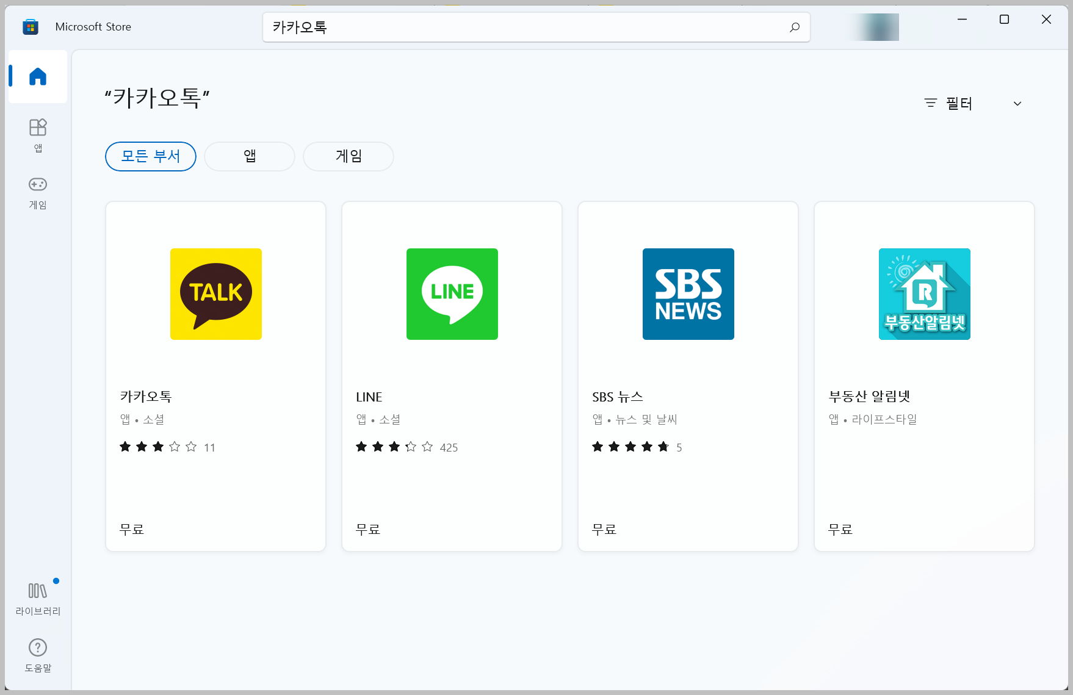Open the 부동산알림넷 app icon
This screenshot has width=1073, height=695.
point(925,294)
